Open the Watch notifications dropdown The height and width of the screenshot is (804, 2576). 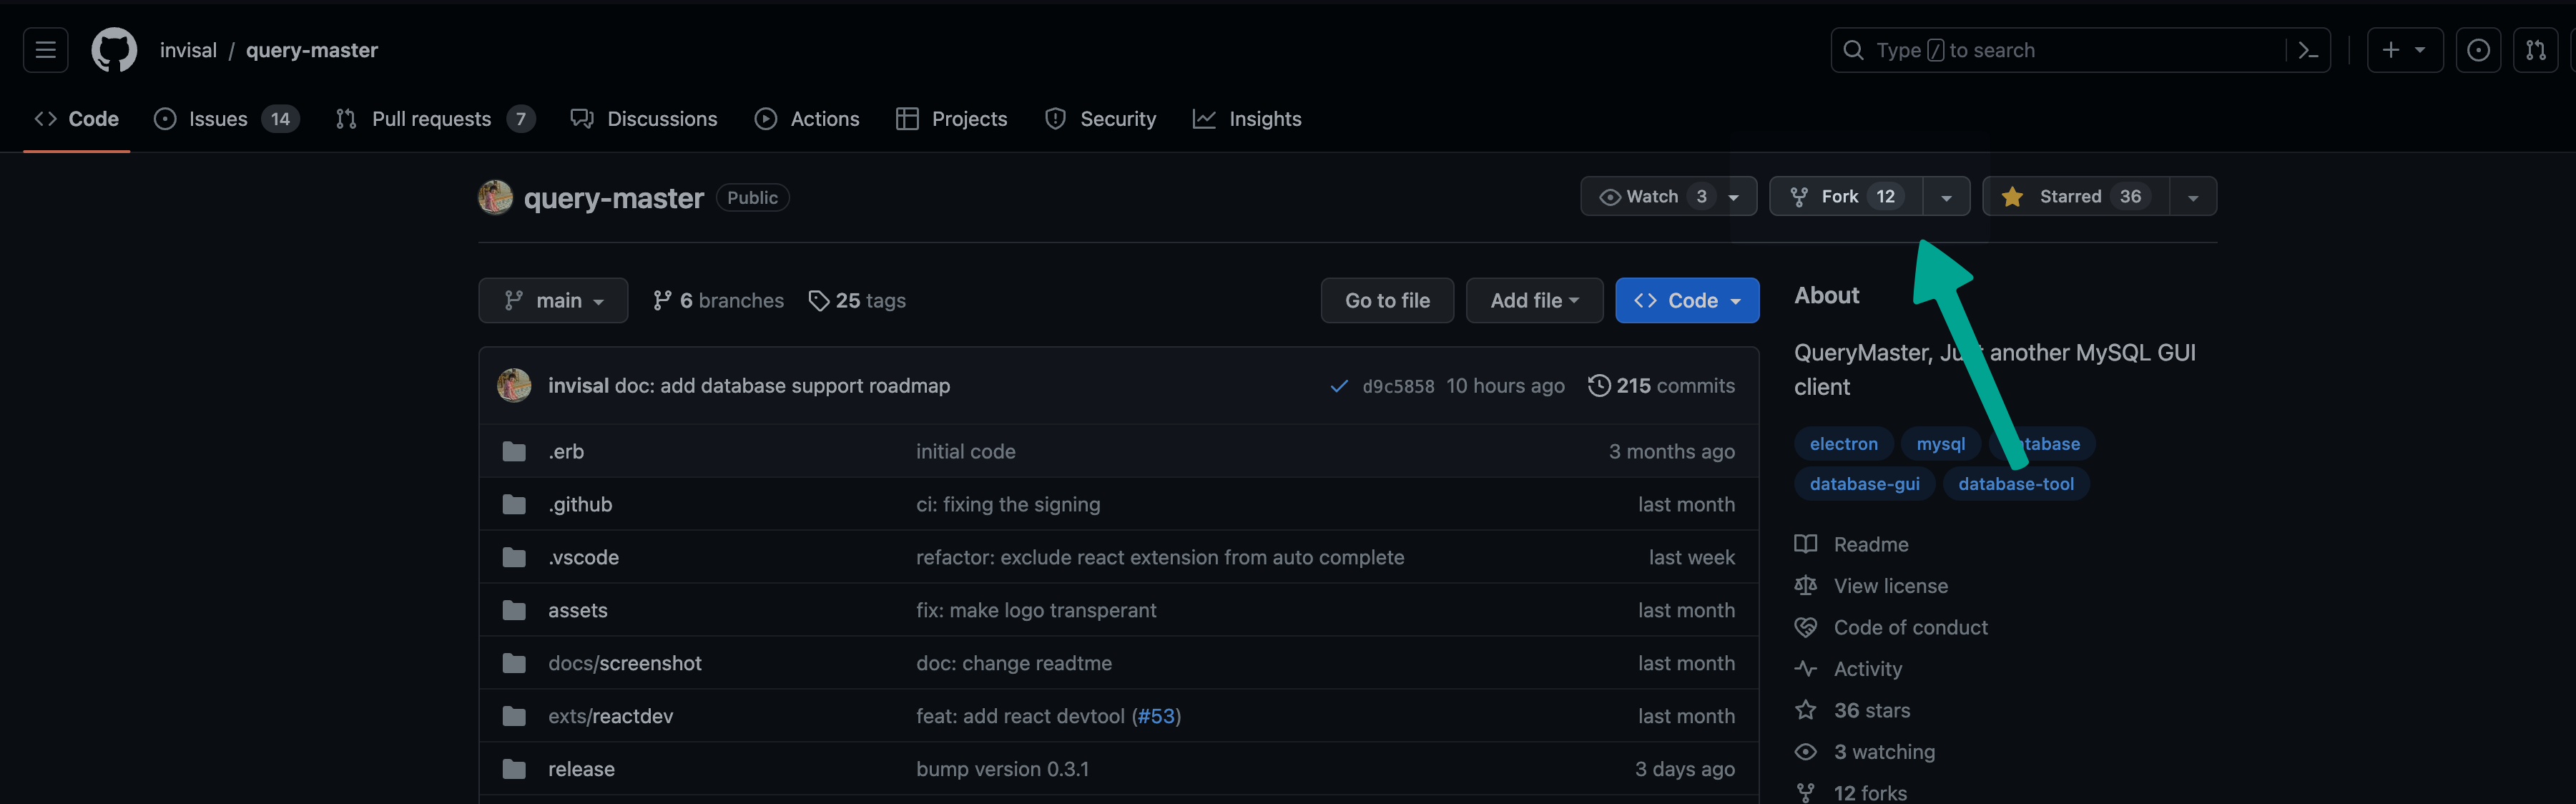click(1668, 196)
